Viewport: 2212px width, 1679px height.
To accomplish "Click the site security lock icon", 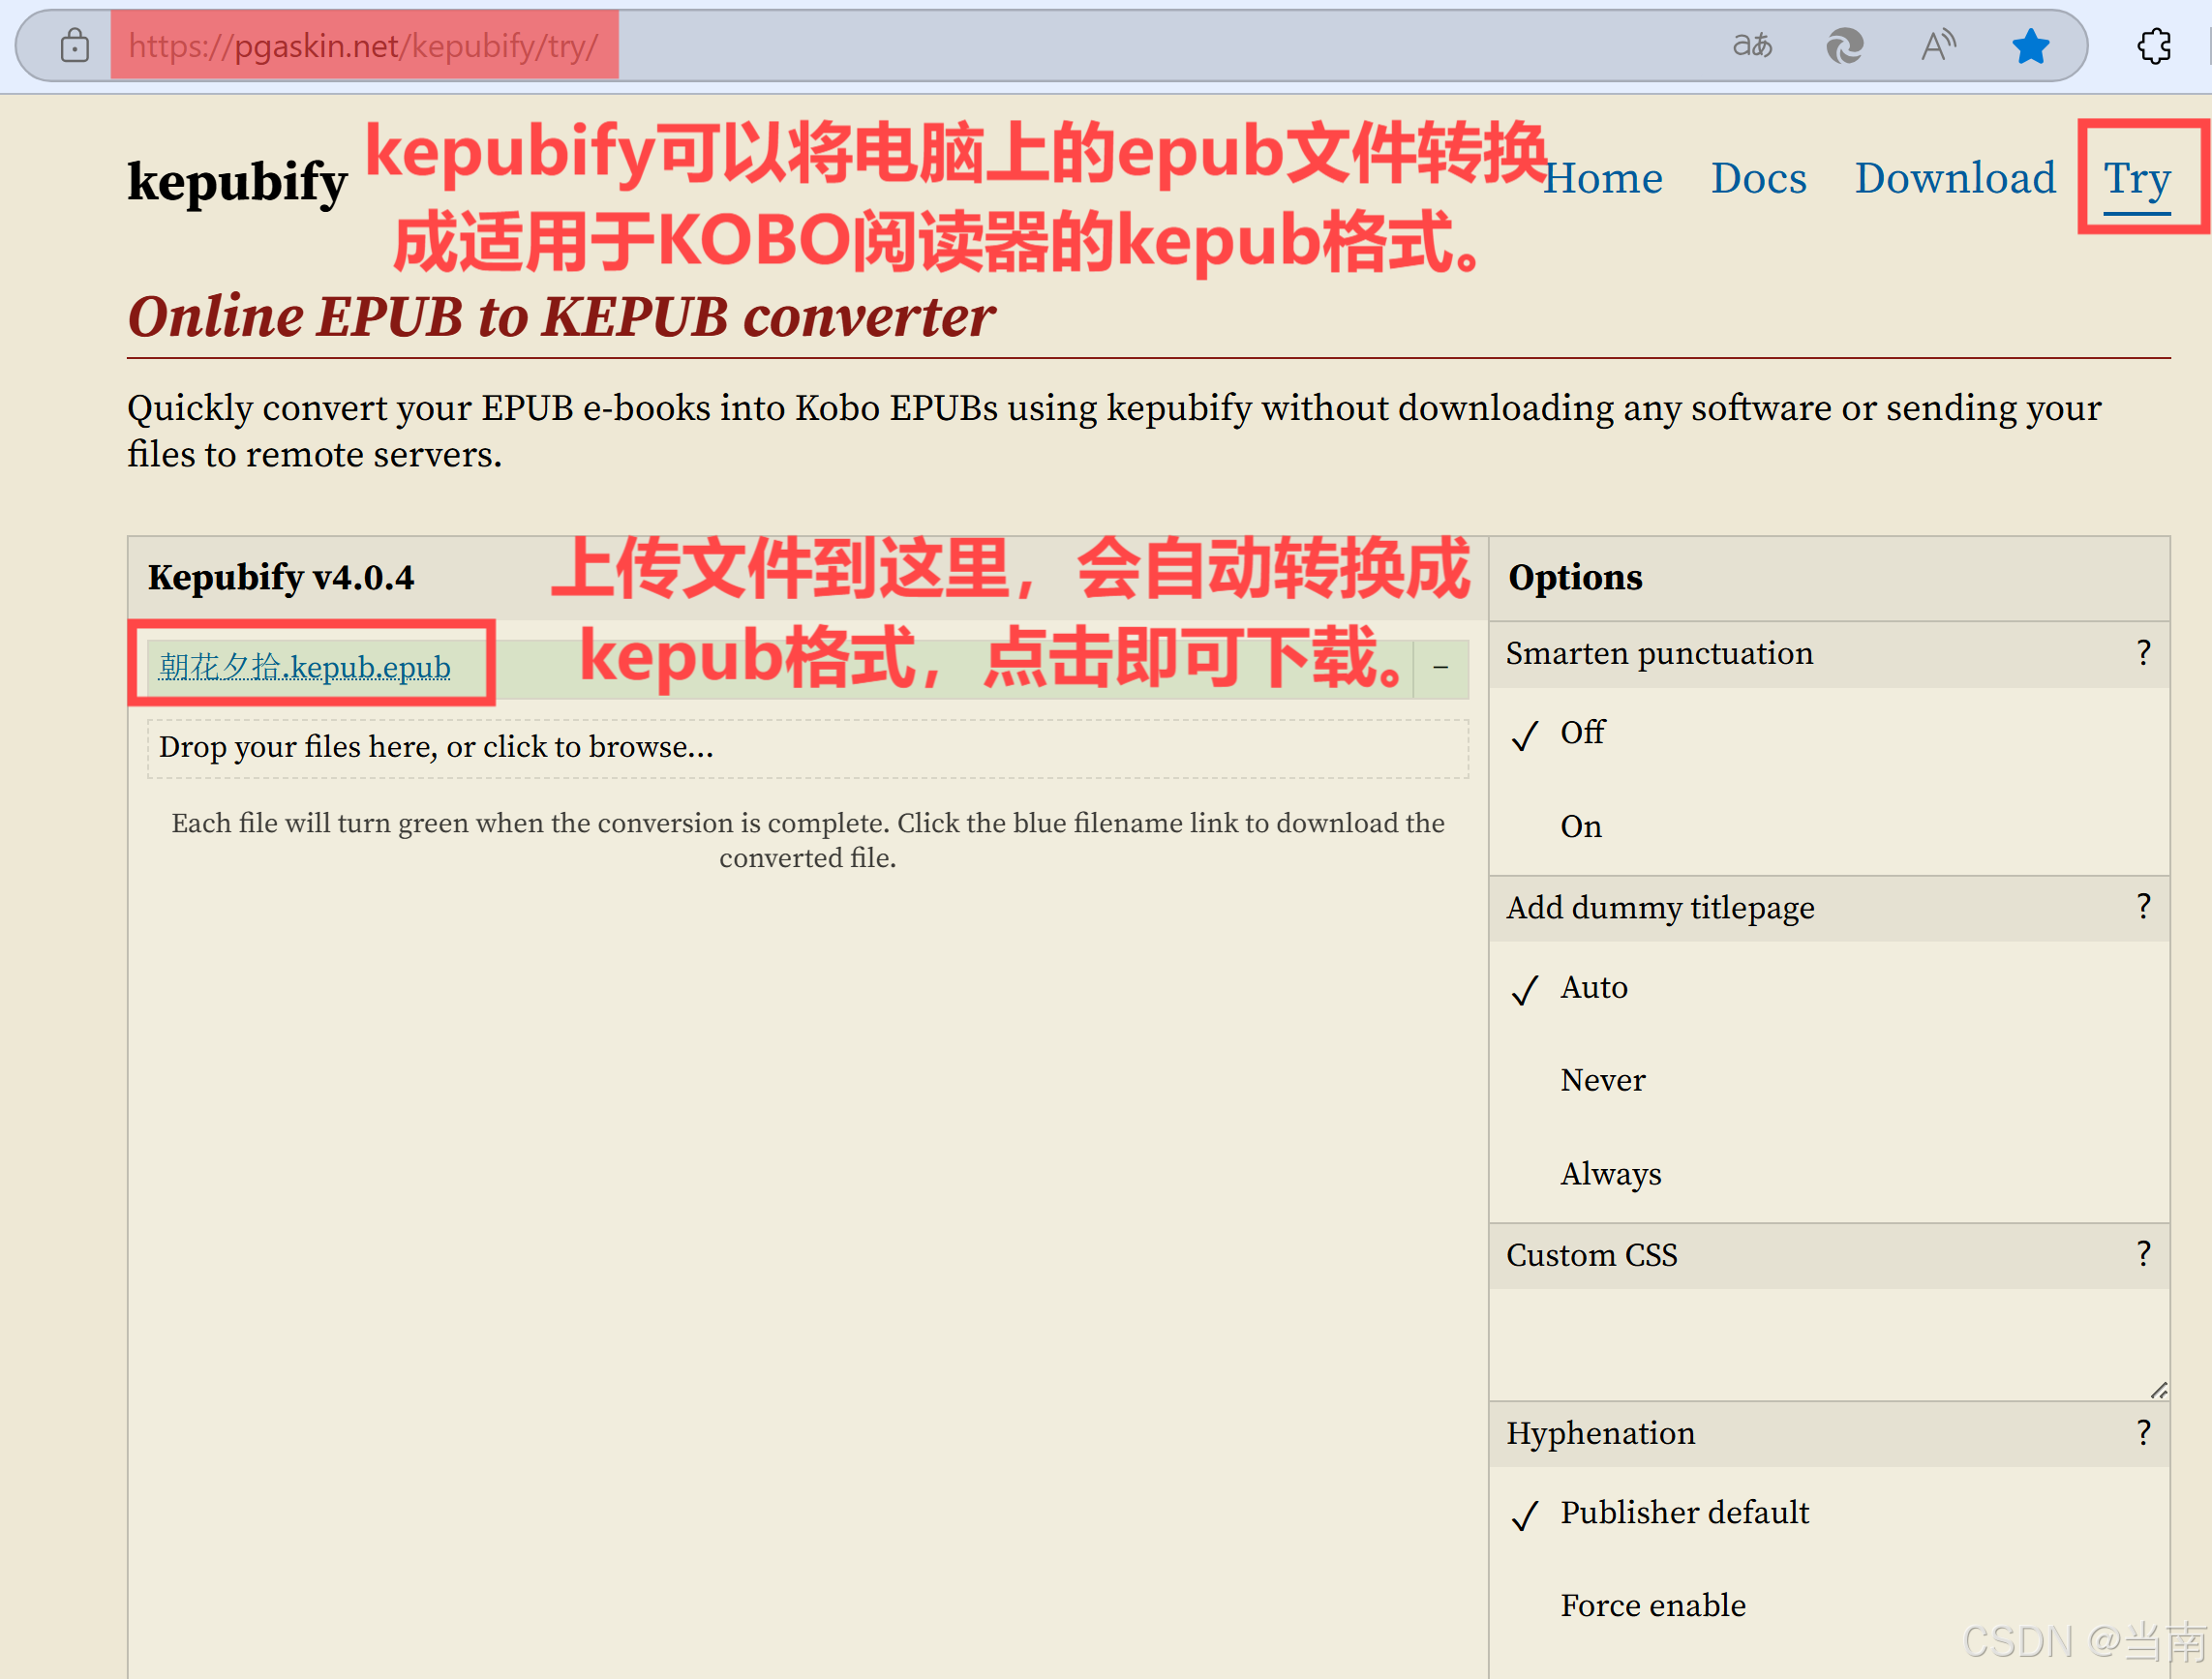I will click(75, 45).
